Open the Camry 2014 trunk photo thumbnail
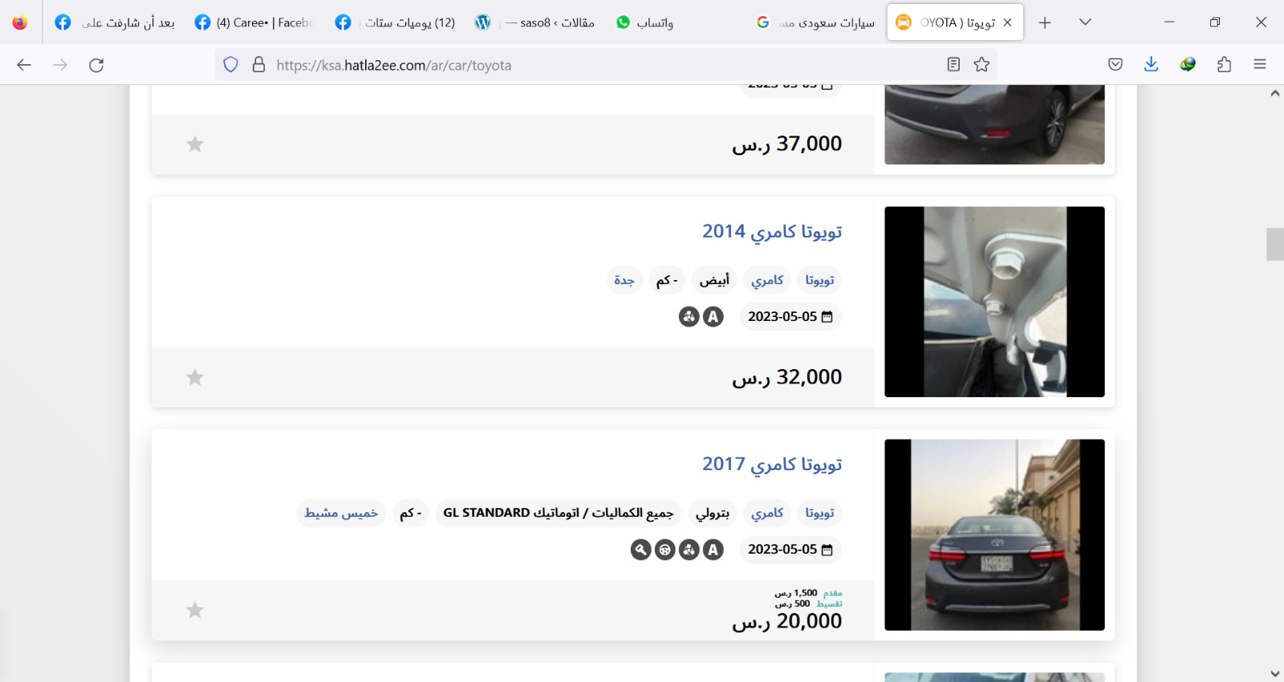Screen dimensions: 1284x682 click(994, 302)
